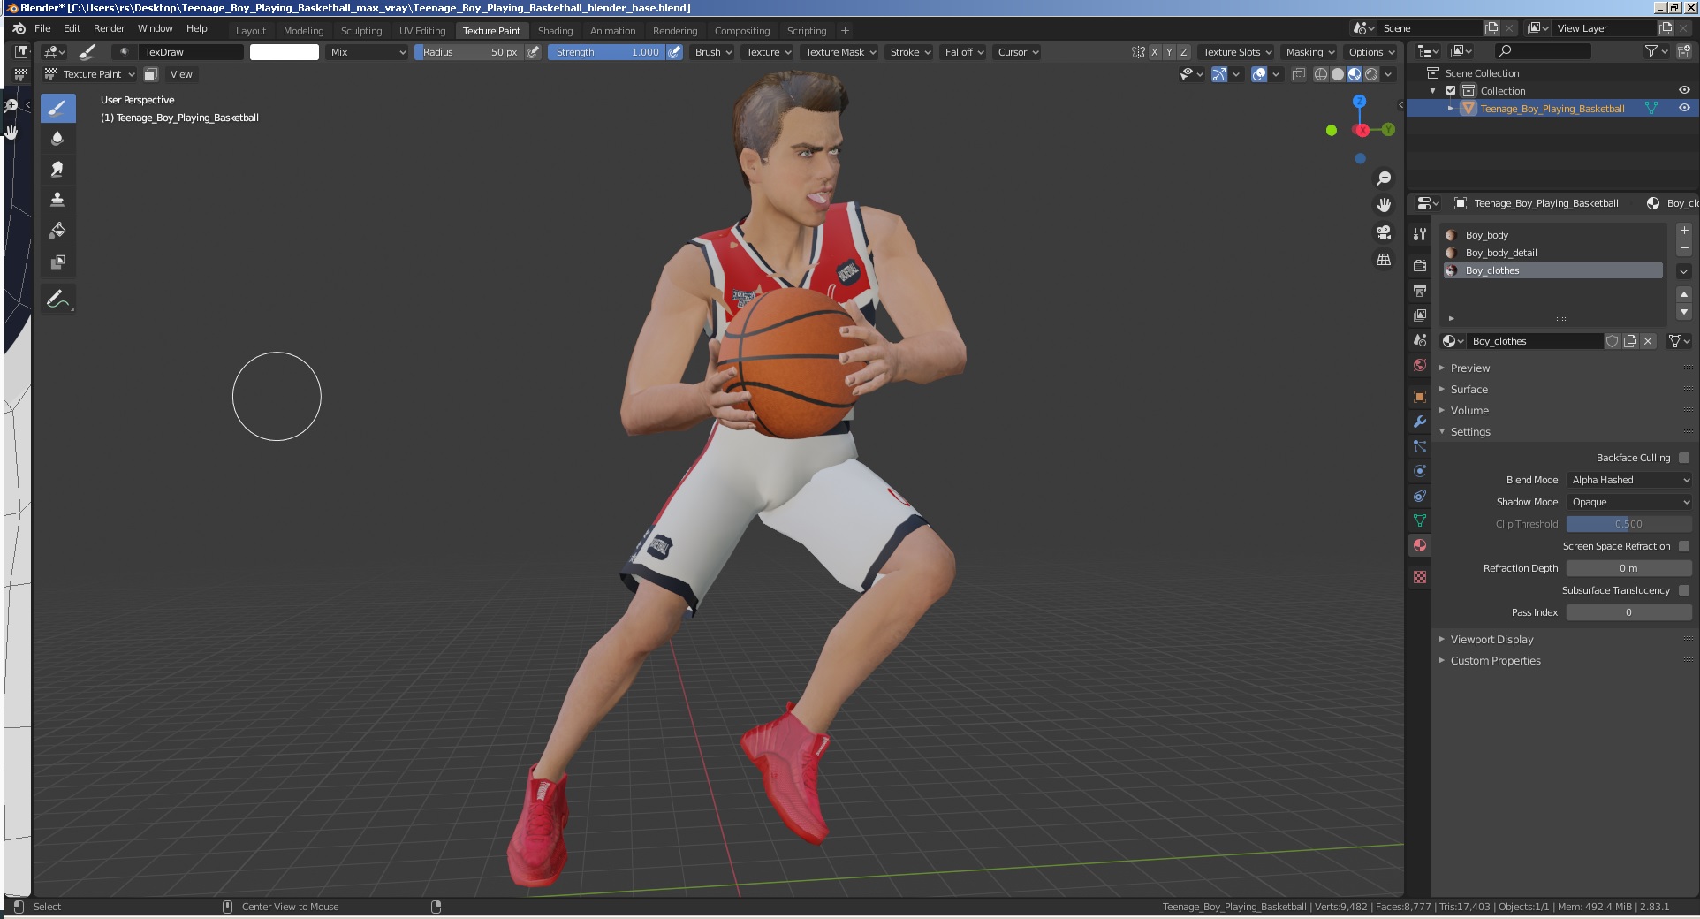
Task: Enable Subsurface Translucency checkbox
Action: [1684, 590]
